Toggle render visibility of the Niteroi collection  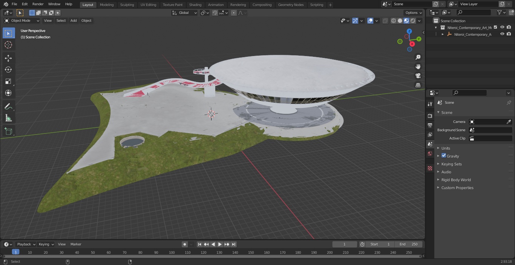tap(509, 27)
